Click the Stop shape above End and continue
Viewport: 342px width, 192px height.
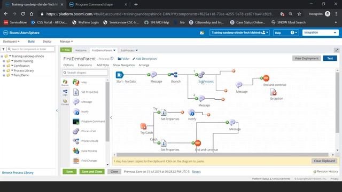266,78
